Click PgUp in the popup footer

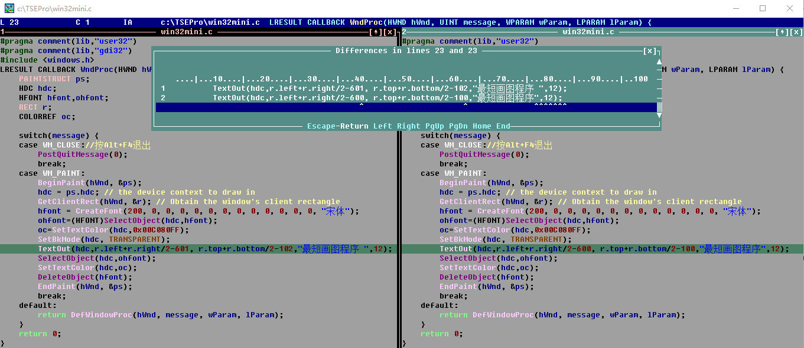(435, 126)
